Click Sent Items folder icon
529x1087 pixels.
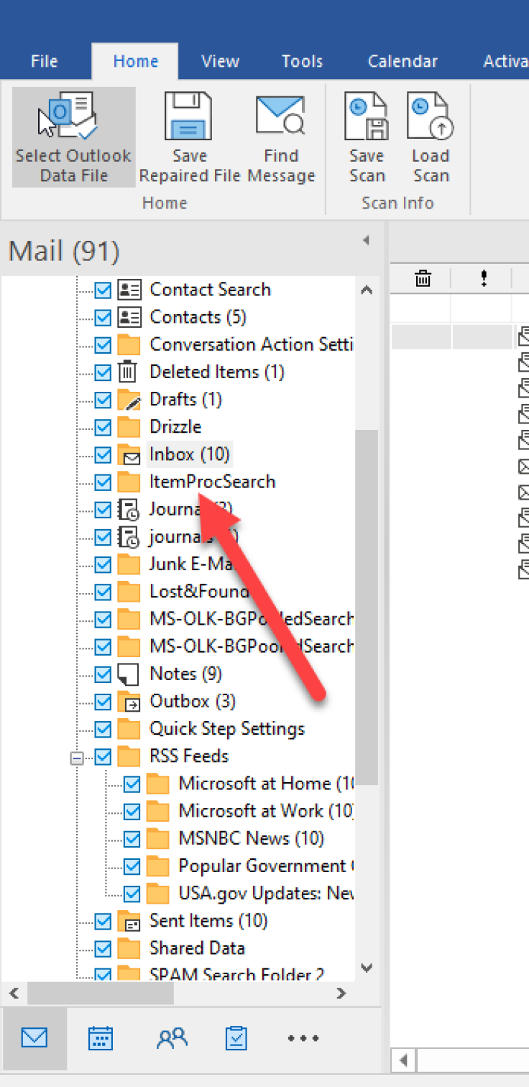point(129,921)
